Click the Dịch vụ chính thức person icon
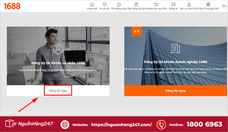The height and width of the screenshot is (132, 228). (x=189, y=5)
